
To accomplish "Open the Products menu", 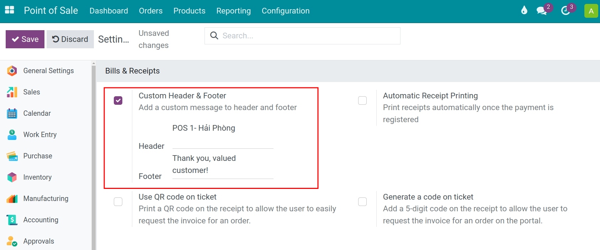I will pos(190,11).
